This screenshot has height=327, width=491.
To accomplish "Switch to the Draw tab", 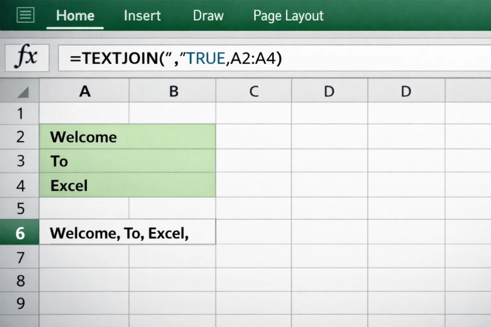I will pyautogui.click(x=208, y=16).
